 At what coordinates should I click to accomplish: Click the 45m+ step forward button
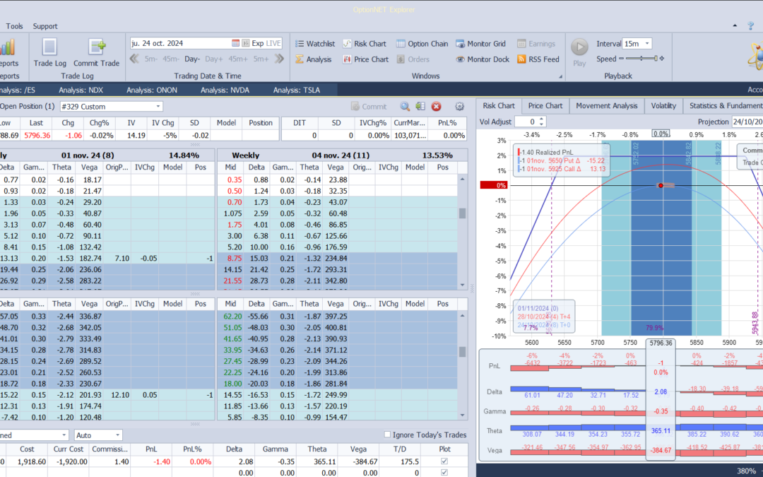point(238,59)
